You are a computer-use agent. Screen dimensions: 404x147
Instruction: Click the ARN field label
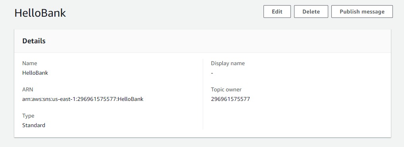click(27, 89)
